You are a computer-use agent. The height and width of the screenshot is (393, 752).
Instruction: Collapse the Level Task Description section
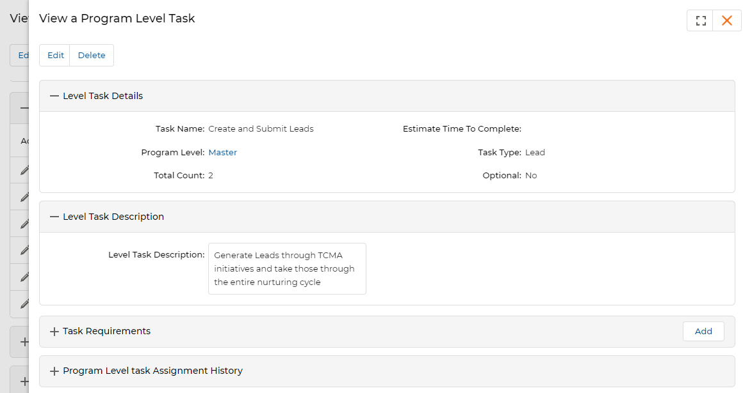(54, 217)
